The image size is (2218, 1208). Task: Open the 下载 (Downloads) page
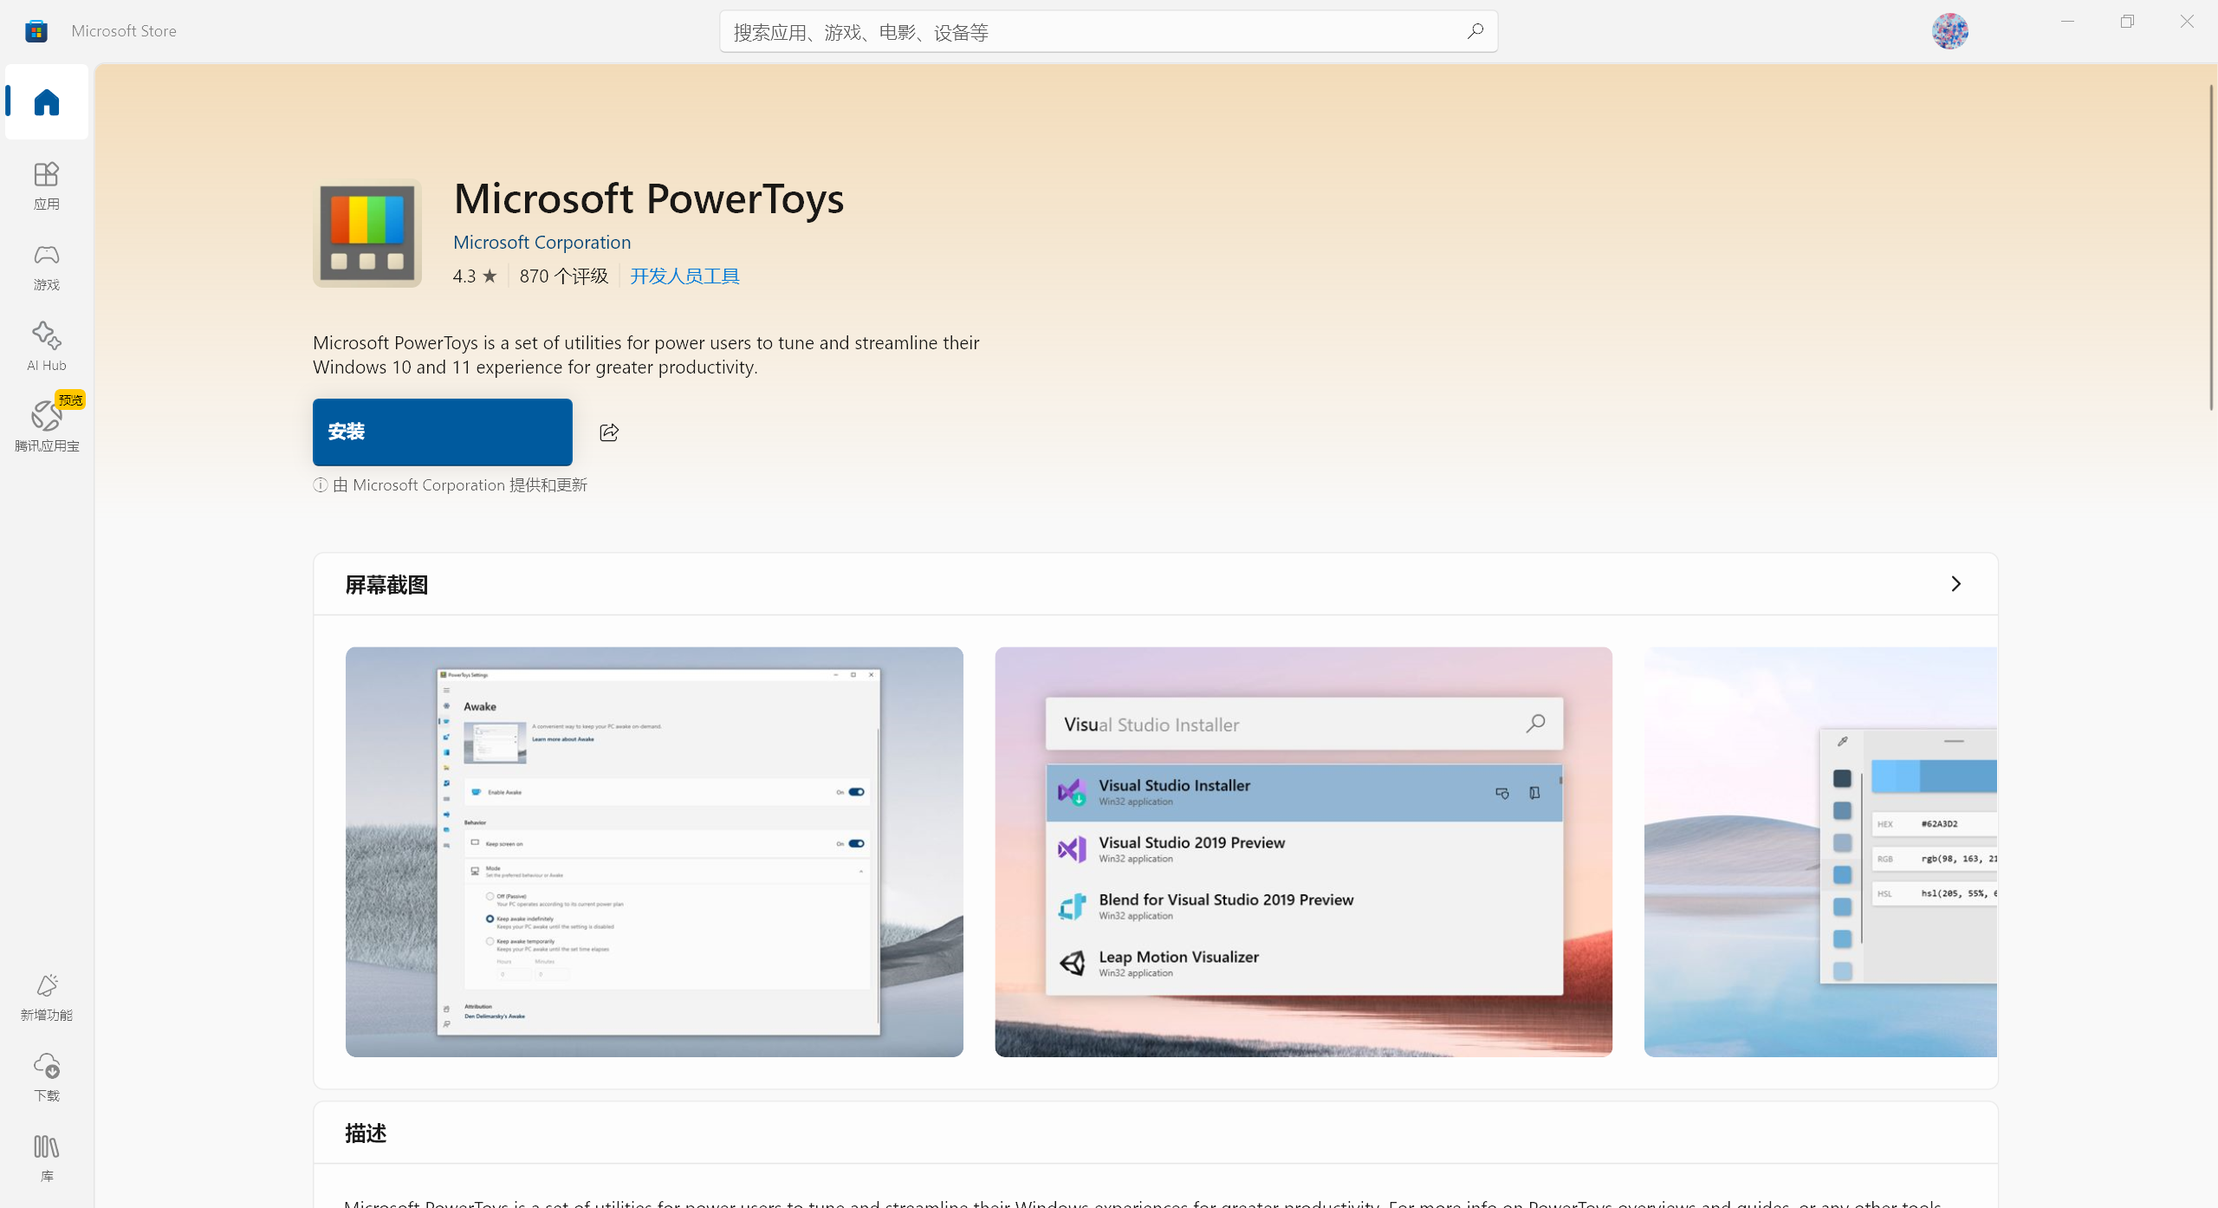click(x=47, y=1076)
